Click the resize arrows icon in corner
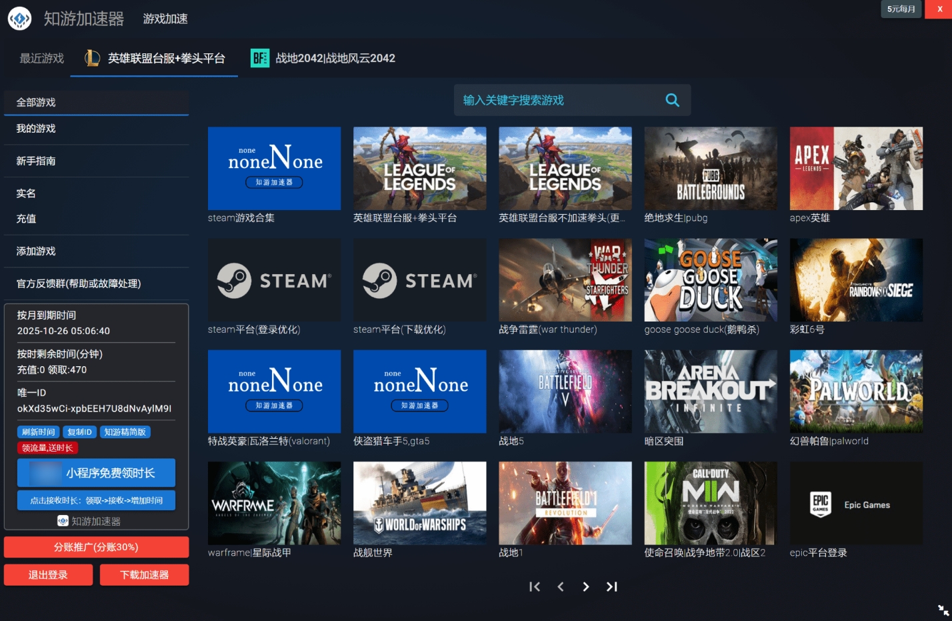 coord(943,610)
